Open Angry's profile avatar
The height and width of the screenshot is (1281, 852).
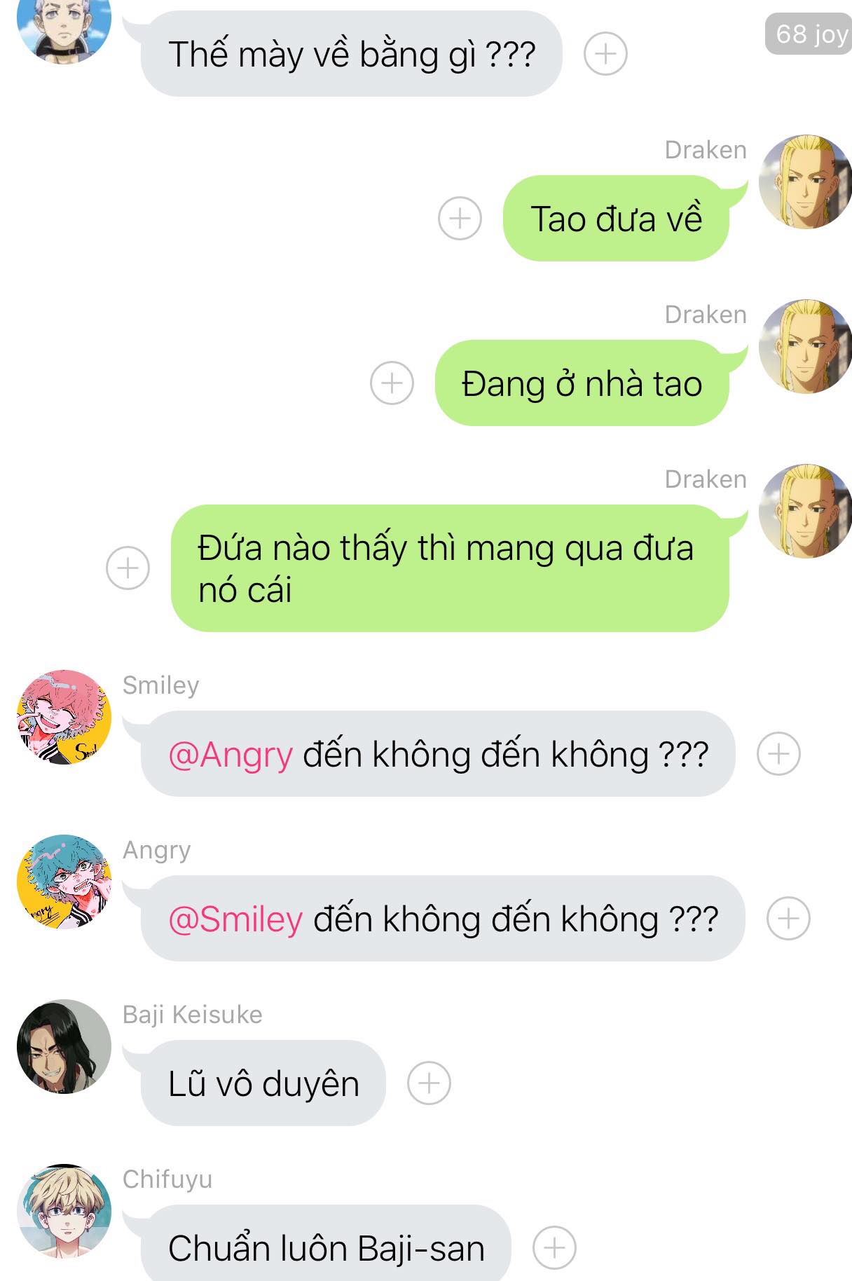click(64, 882)
